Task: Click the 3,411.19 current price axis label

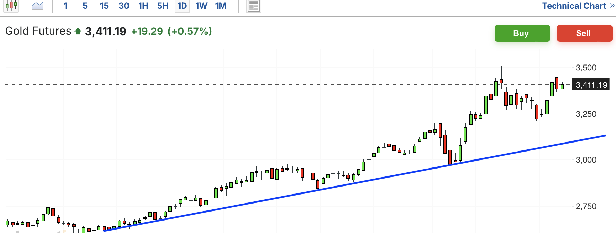Action: click(591, 85)
